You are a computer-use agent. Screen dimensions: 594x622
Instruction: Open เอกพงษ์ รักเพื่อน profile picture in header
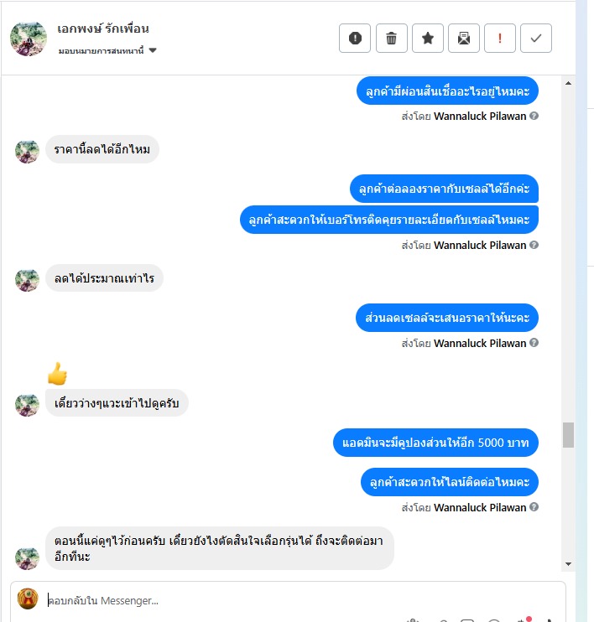tap(29, 39)
